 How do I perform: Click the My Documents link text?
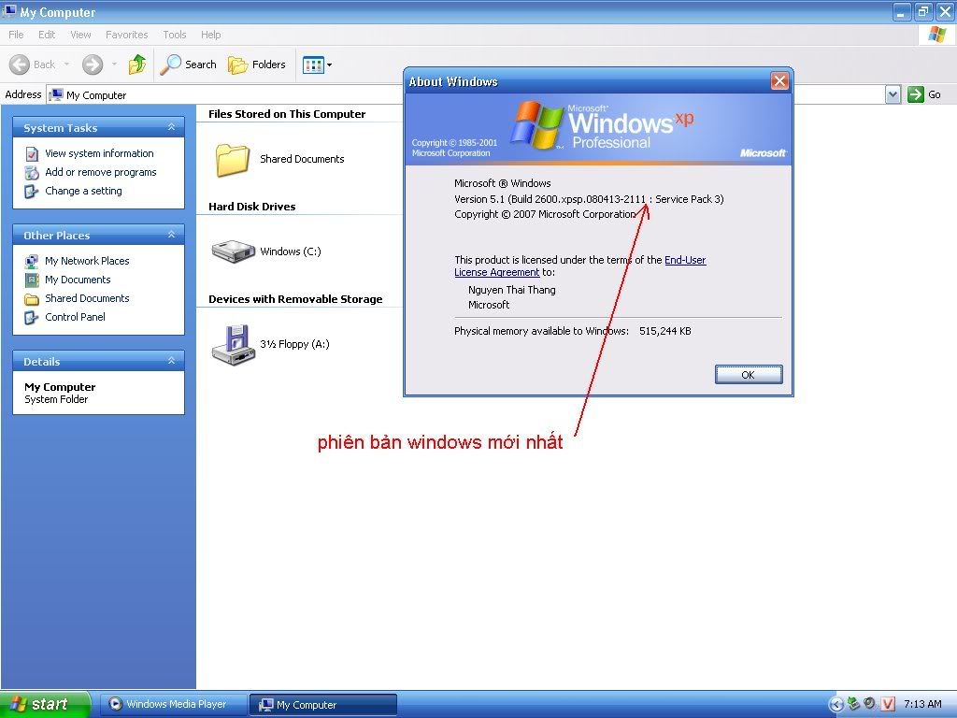coord(78,280)
